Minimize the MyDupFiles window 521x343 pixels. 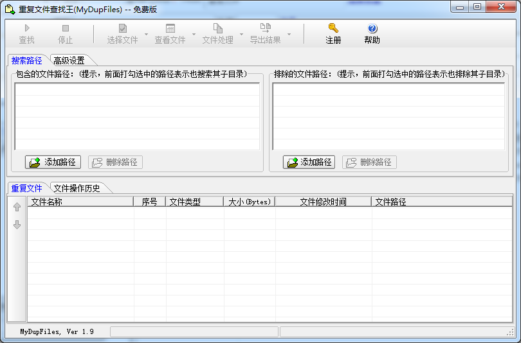460,6
